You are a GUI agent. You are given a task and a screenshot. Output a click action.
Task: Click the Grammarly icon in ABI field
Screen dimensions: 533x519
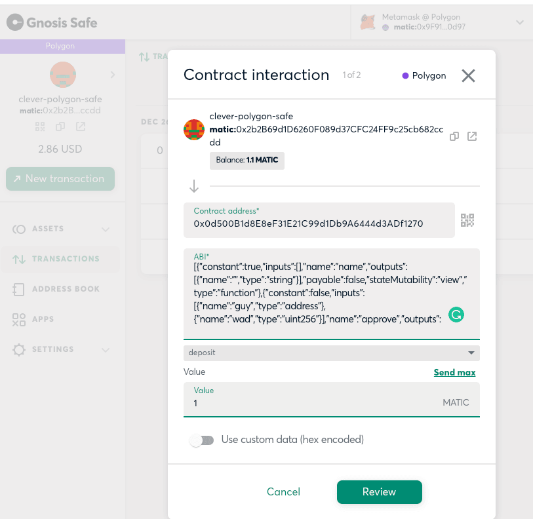pos(456,315)
